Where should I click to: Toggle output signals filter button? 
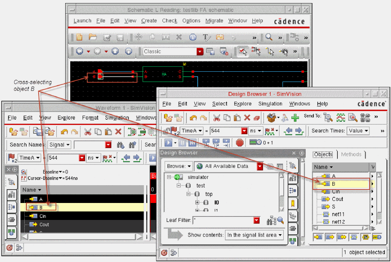pos(330,237)
